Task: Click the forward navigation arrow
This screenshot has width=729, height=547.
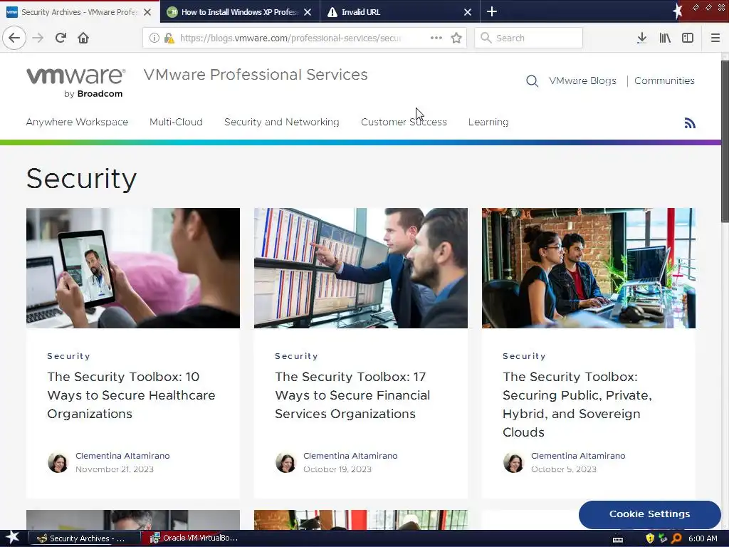Action: 38,38
